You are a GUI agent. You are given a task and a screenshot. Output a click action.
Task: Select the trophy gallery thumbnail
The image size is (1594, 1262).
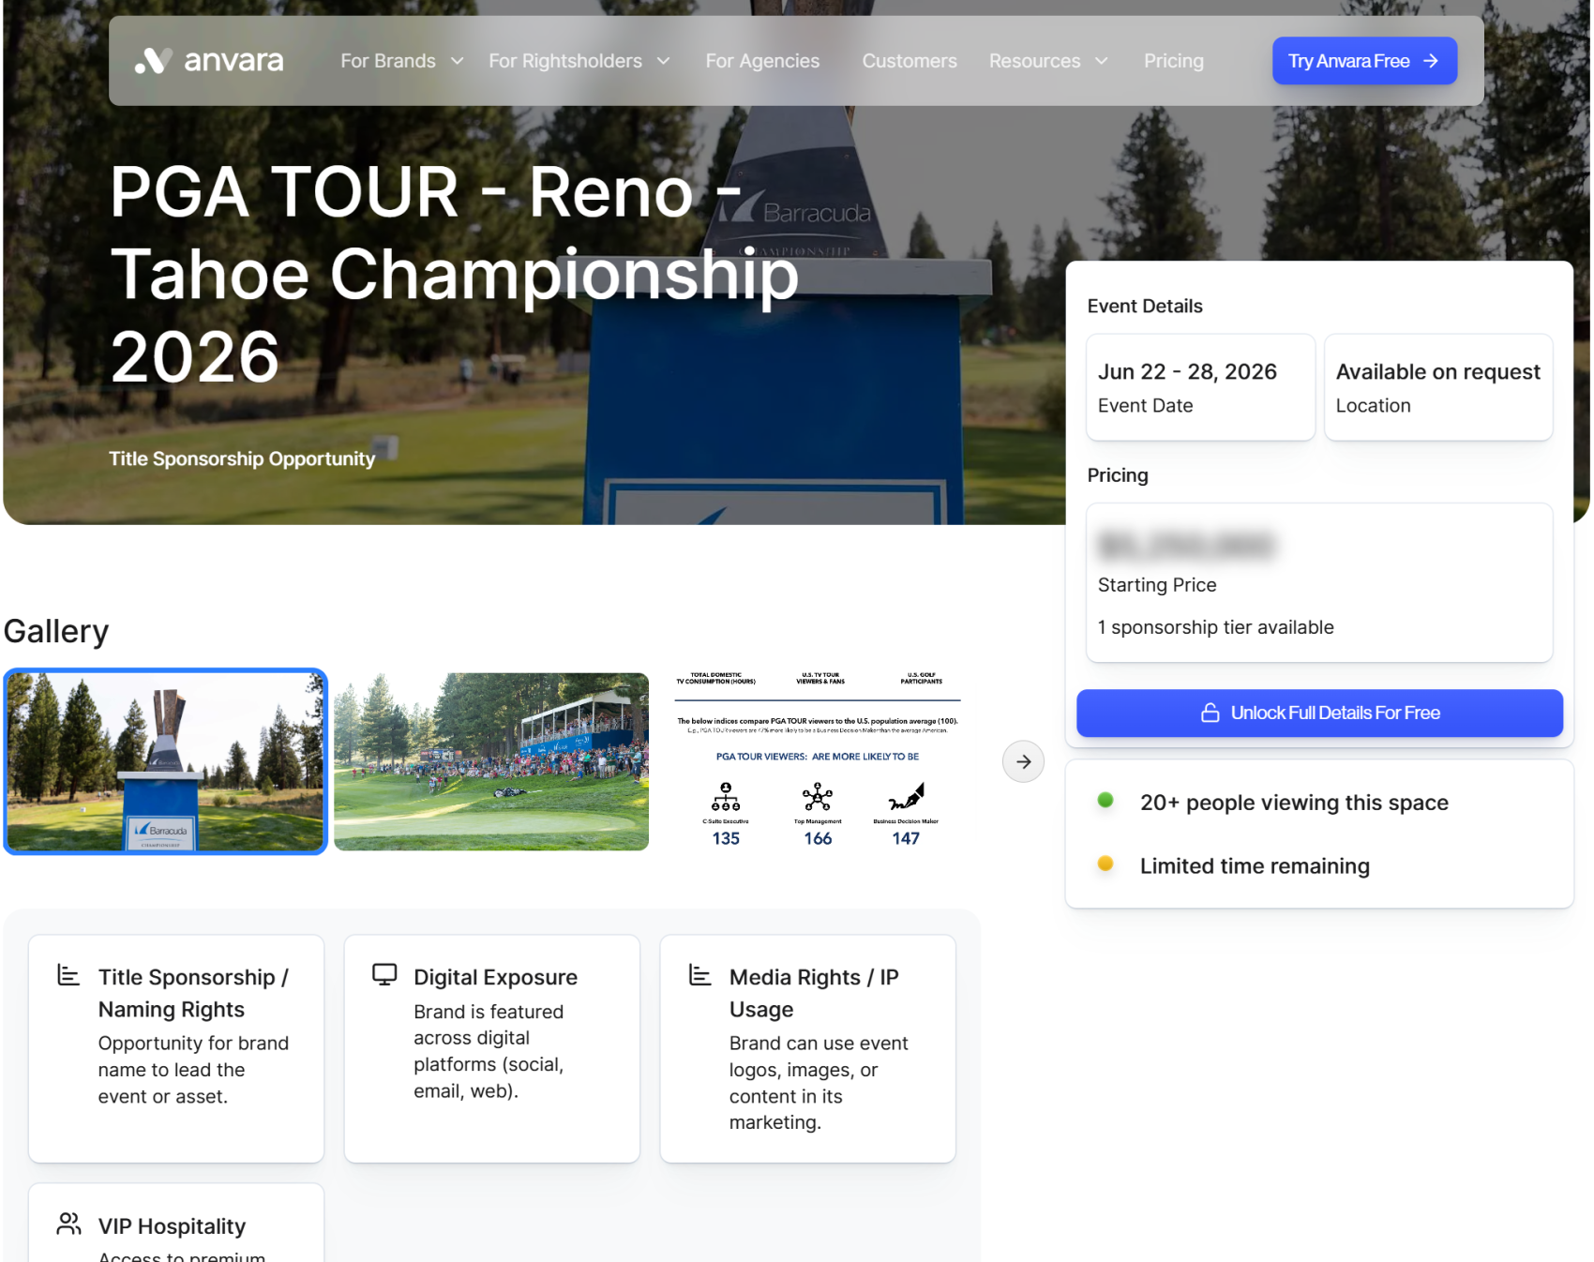coord(166,761)
